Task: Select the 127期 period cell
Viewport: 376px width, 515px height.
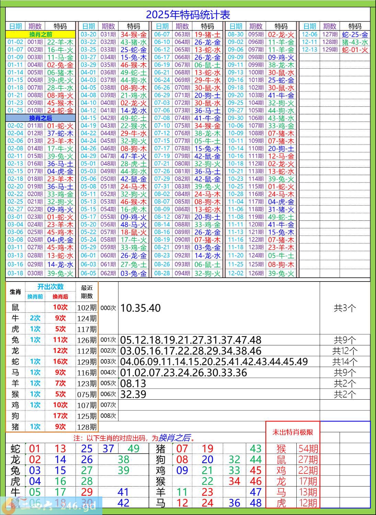Action: (330, 34)
